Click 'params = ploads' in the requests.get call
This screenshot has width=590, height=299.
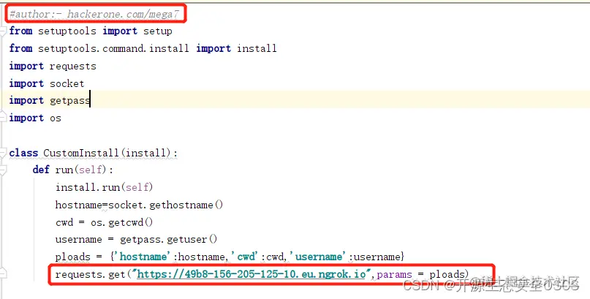422,274
